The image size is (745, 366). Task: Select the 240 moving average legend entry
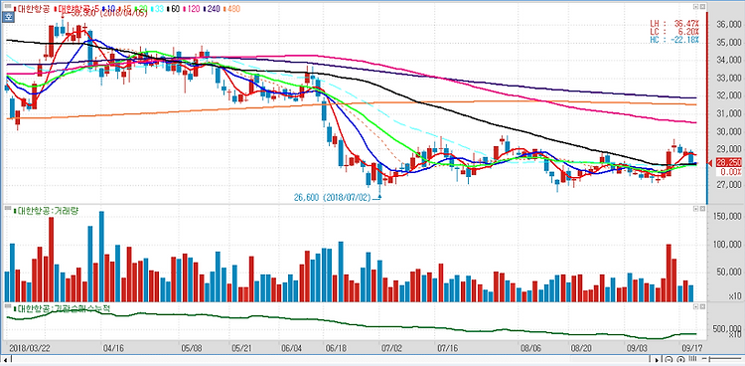click(x=212, y=9)
